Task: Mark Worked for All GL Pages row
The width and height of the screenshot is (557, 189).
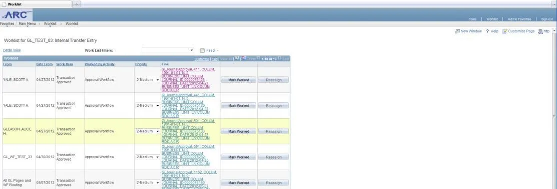Action: (238, 183)
